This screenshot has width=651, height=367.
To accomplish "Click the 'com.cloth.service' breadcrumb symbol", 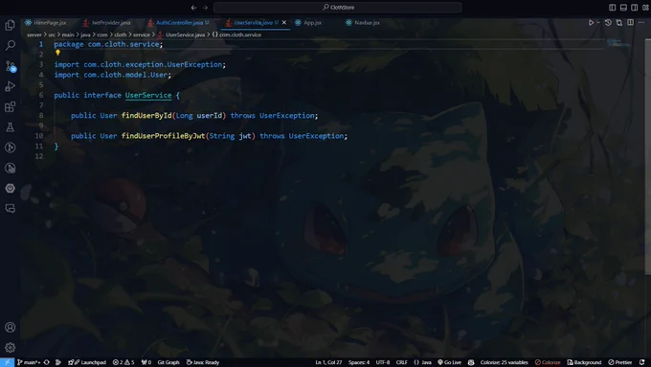I will click(x=236, y=34).
